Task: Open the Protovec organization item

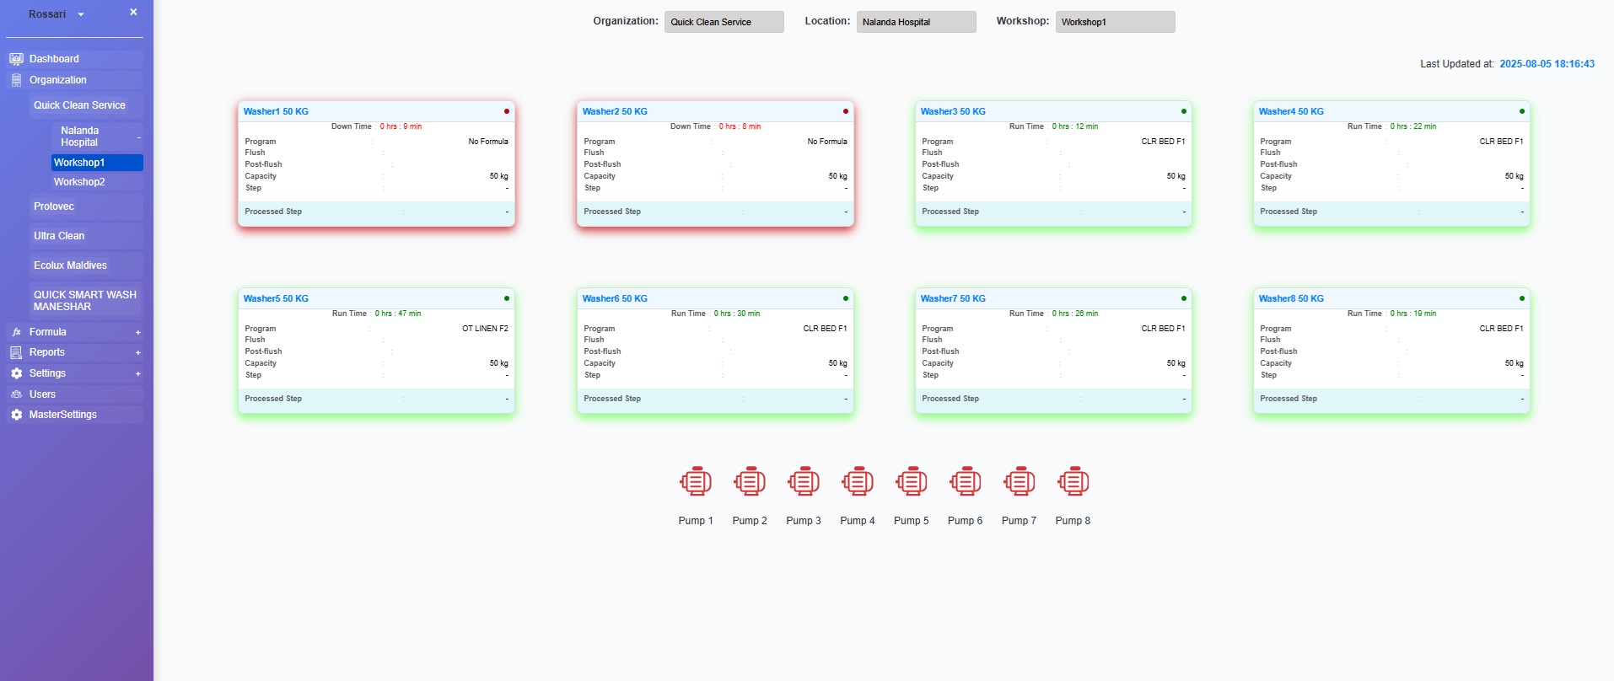Action: [54, 206]
